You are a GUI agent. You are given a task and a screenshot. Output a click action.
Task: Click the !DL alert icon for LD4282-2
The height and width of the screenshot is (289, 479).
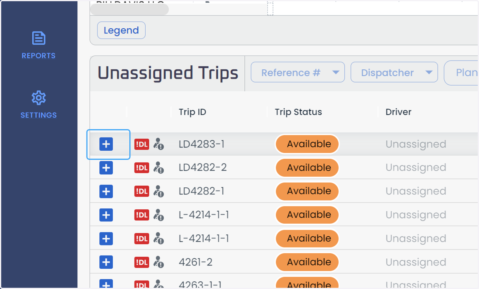click(142, 168)
